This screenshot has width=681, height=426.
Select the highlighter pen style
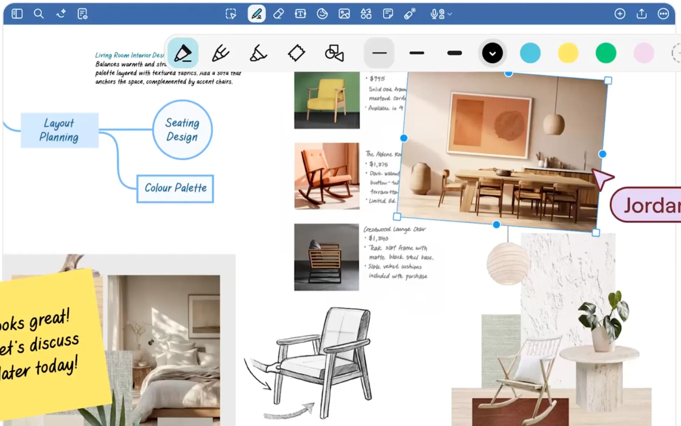tap(258, 53)
